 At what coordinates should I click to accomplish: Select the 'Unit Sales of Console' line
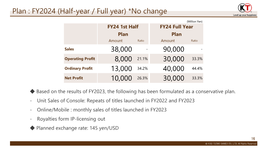(116, 101)
